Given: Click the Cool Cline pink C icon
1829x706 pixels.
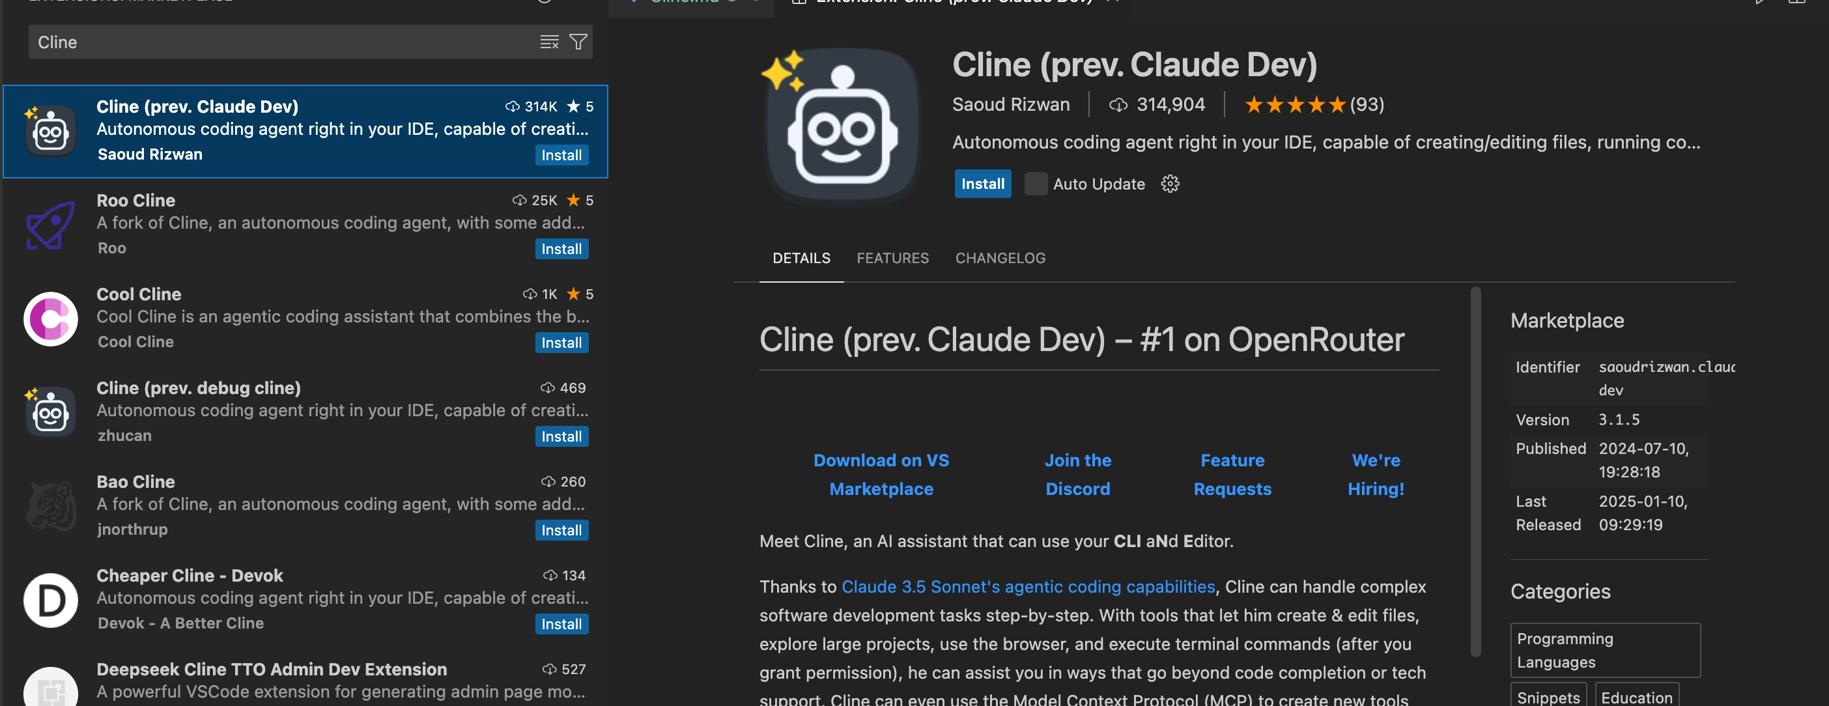Looking at the screenshot, I should 50,318.
